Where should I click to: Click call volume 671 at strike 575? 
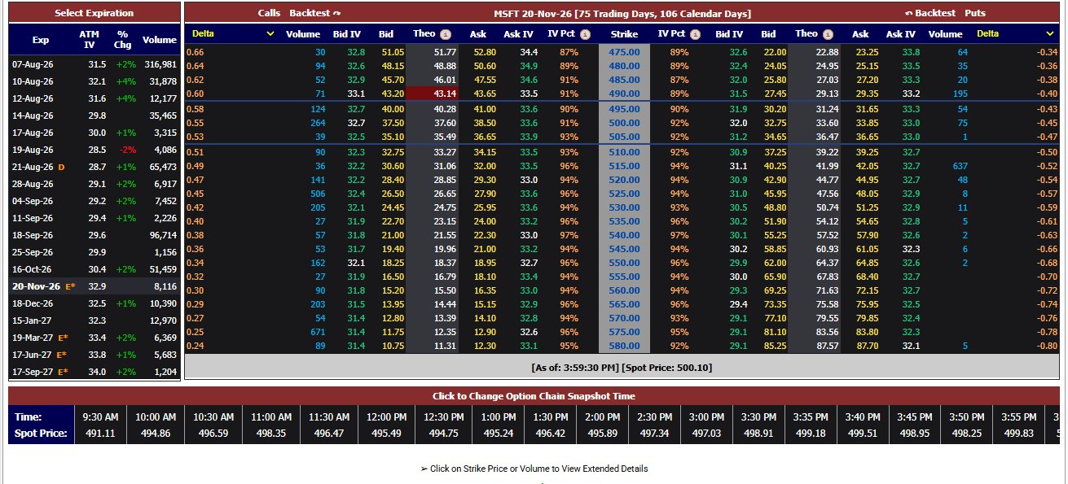tap(317, 332)
